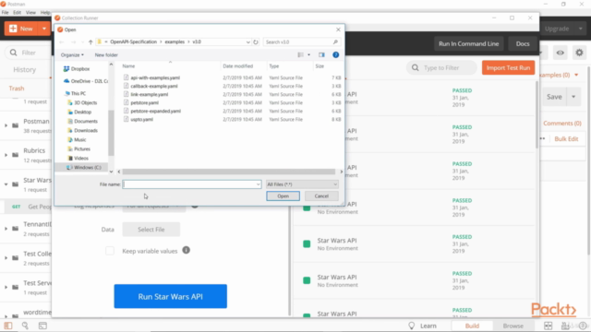This screenshot has width=591, height=332.
Task: Open the File menu in Postman
Action: (x=5, y=12)
